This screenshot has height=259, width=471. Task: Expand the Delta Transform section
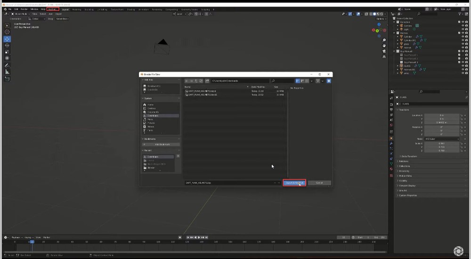(408, 156)
